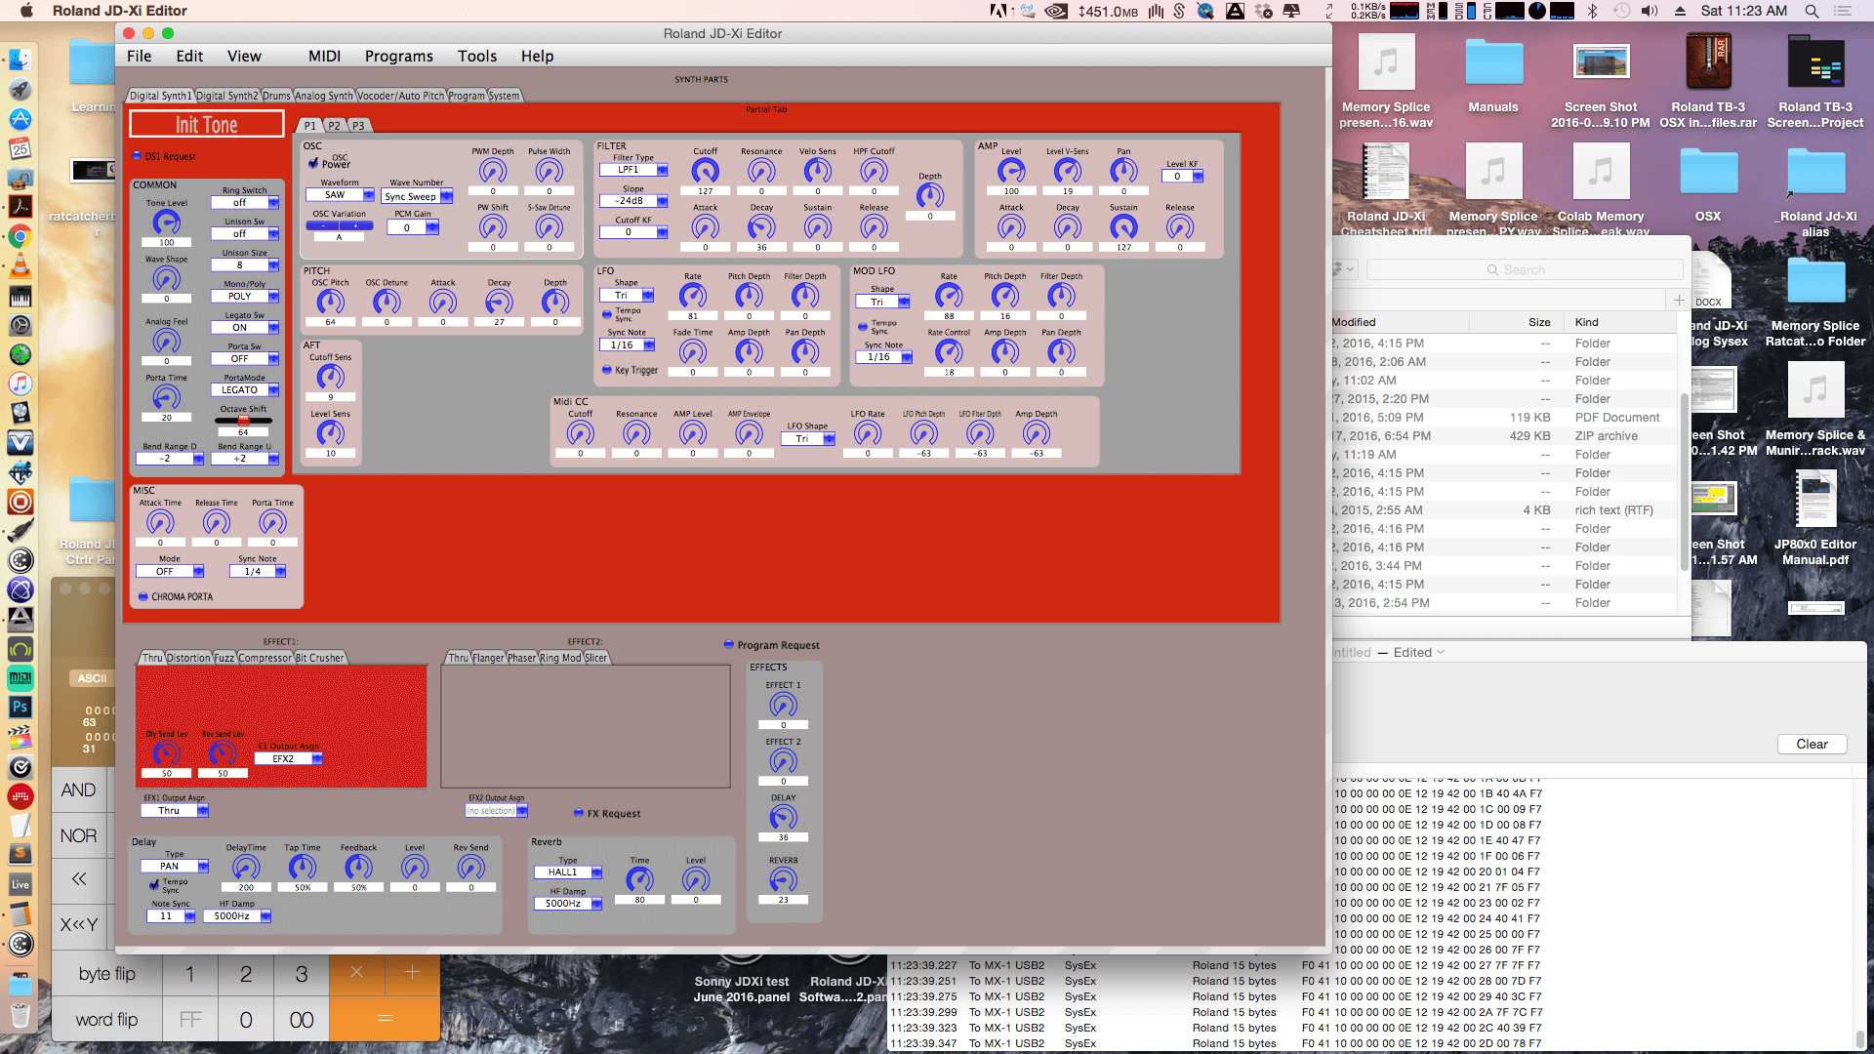Screen dimensions: 1874x1054
Task: Click the Bluetooth menu bar icon
Action: tap(1593, 11)
